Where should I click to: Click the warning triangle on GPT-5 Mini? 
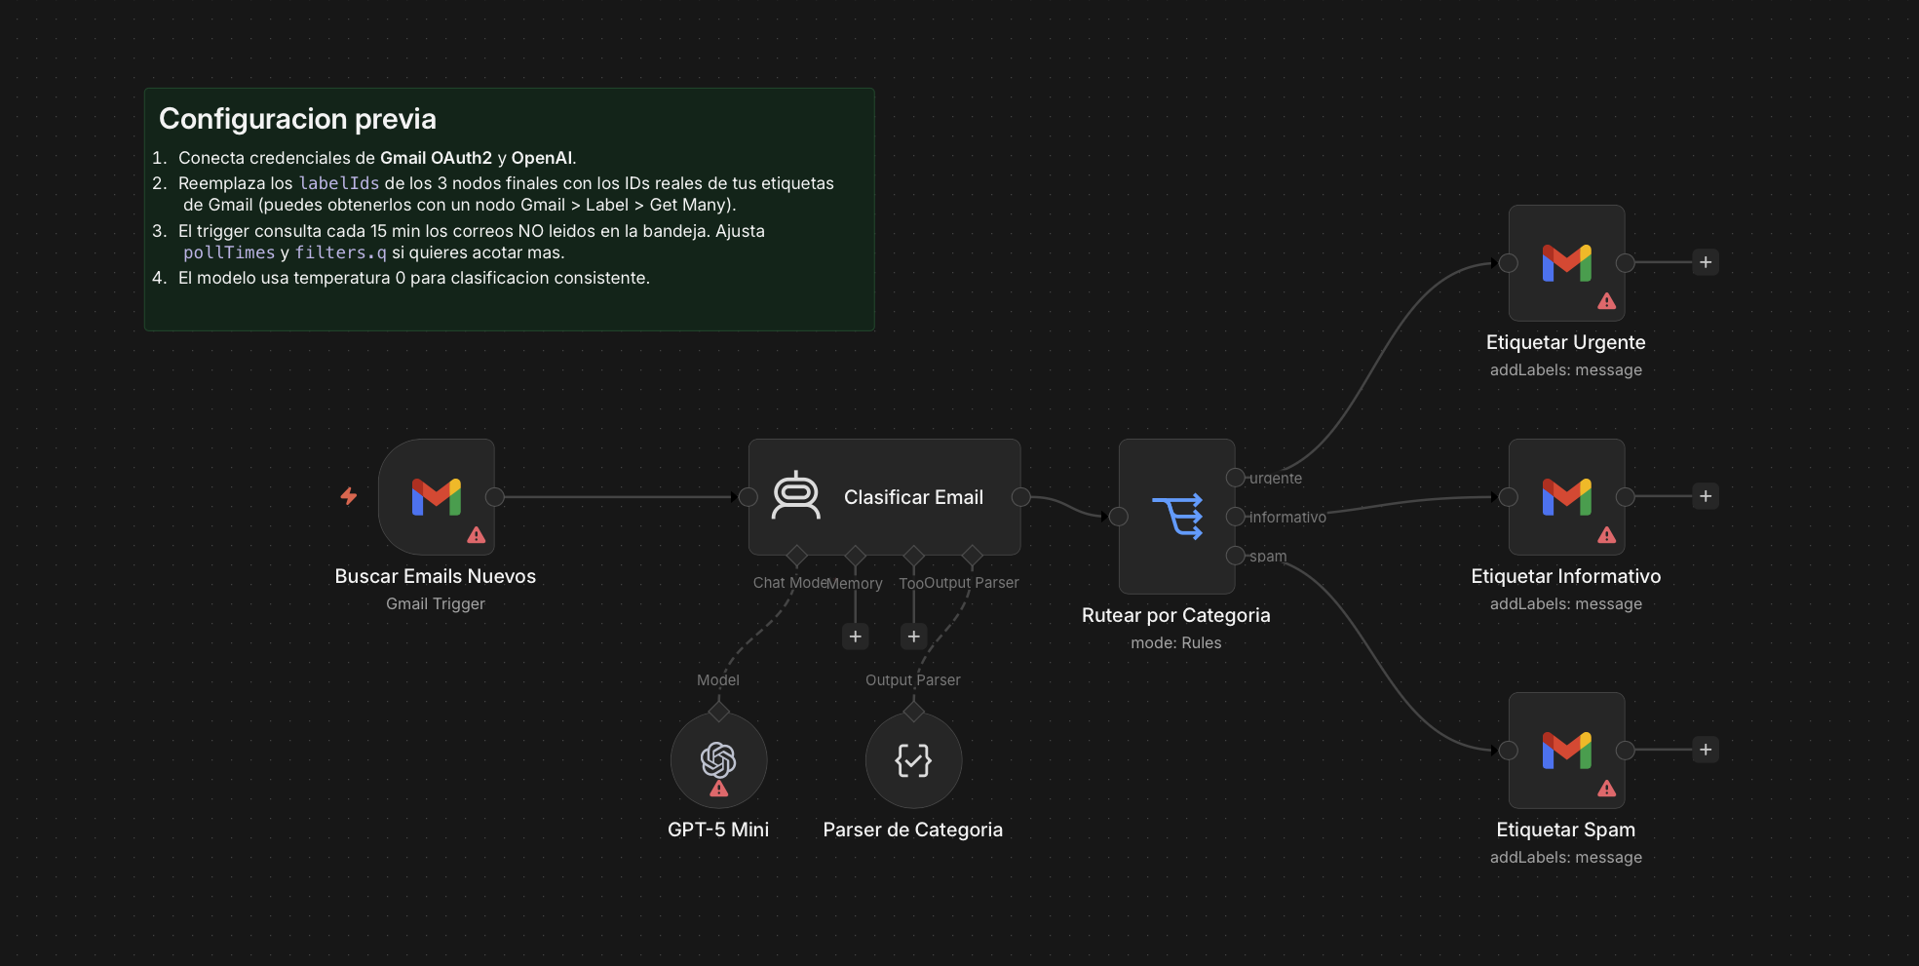click(x=719, y=789)
